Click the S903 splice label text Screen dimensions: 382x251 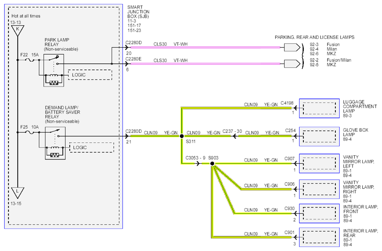213,158
